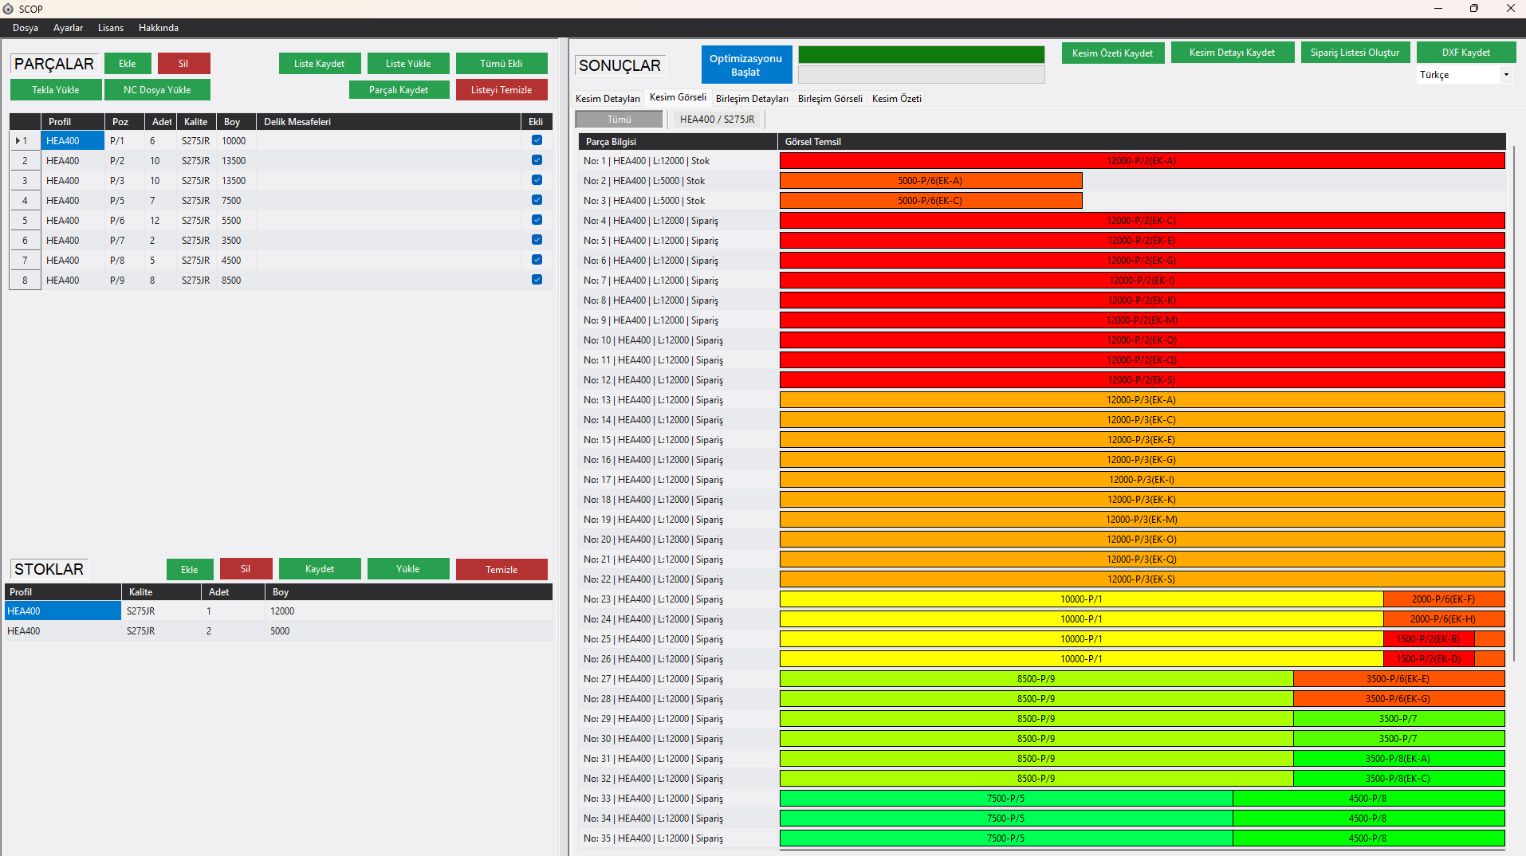Click the green optimization progress bar
This screenshot has width=1526, height=856.
(921, 54)
